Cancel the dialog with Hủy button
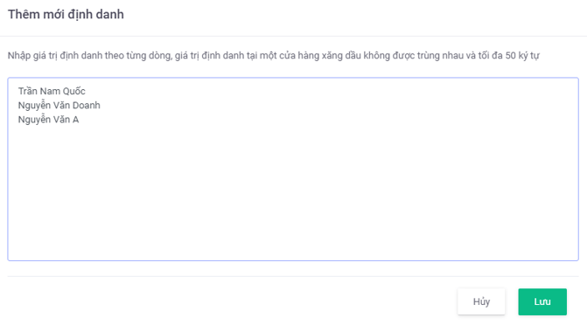The height and width of the screenshot is (325, 587). pyautogui.click(x=481, y=301)
